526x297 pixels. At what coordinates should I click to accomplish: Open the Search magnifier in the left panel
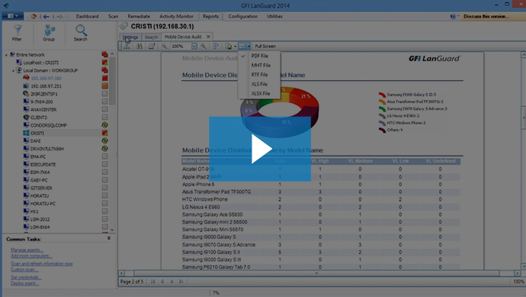(x=81, y=33)
